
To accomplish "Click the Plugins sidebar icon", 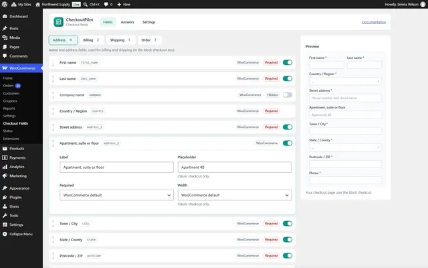I will pos(5,197).
